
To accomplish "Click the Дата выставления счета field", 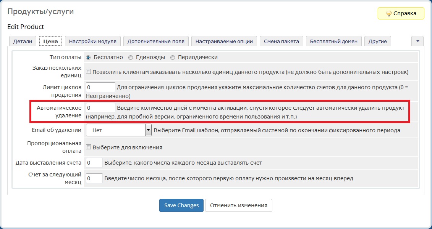I will (94, 163).
